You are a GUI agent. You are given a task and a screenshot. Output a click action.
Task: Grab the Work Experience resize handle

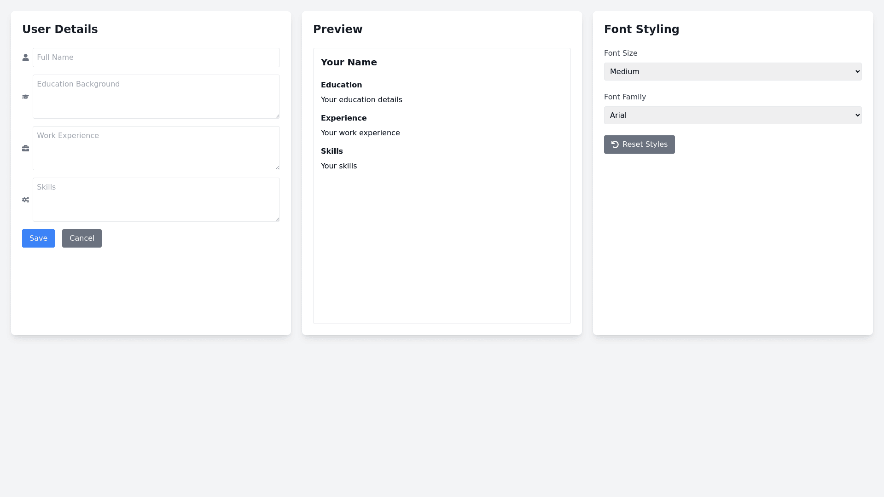[277, 168]
